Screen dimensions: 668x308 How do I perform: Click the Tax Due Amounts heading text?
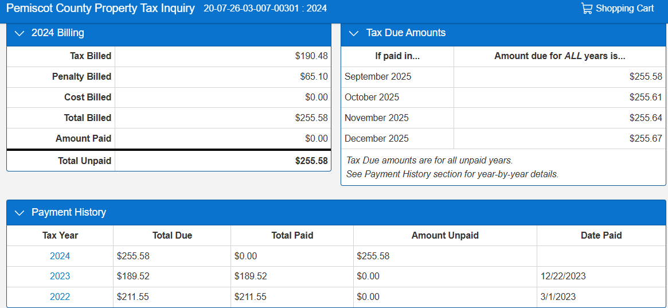click(405, 33)
